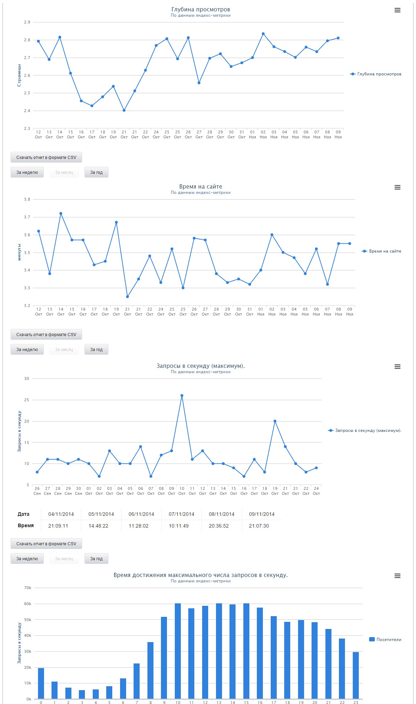This screenshot has height=704, width=416.
Task: Open chart menu for Время на сайте chart
Action: [x=397, y=187]
